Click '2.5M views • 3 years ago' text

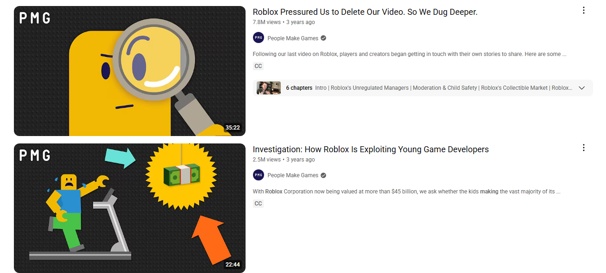[x=284, y=160]
